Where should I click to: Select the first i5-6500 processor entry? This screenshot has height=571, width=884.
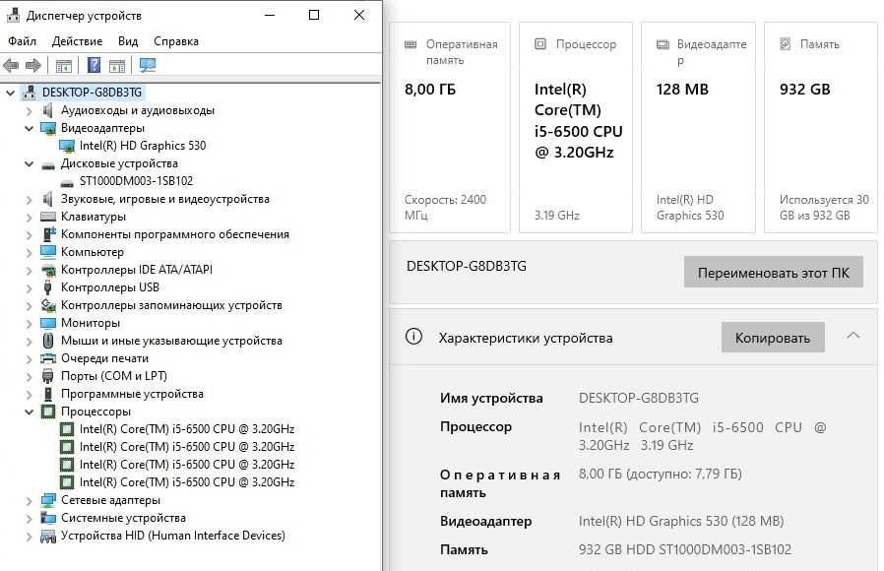pyautogui.click(x=187, y=429)
